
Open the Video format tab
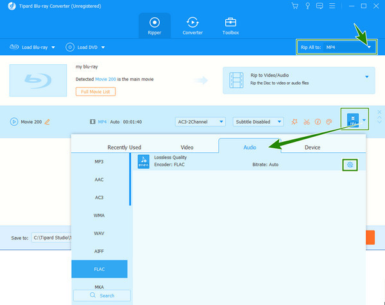click(187, 147)
